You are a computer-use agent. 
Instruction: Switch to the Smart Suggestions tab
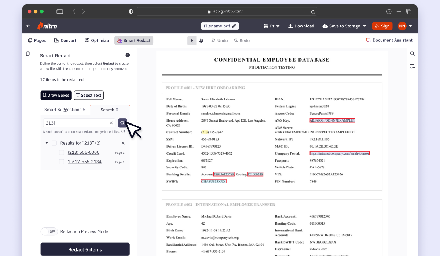(65, 110)
